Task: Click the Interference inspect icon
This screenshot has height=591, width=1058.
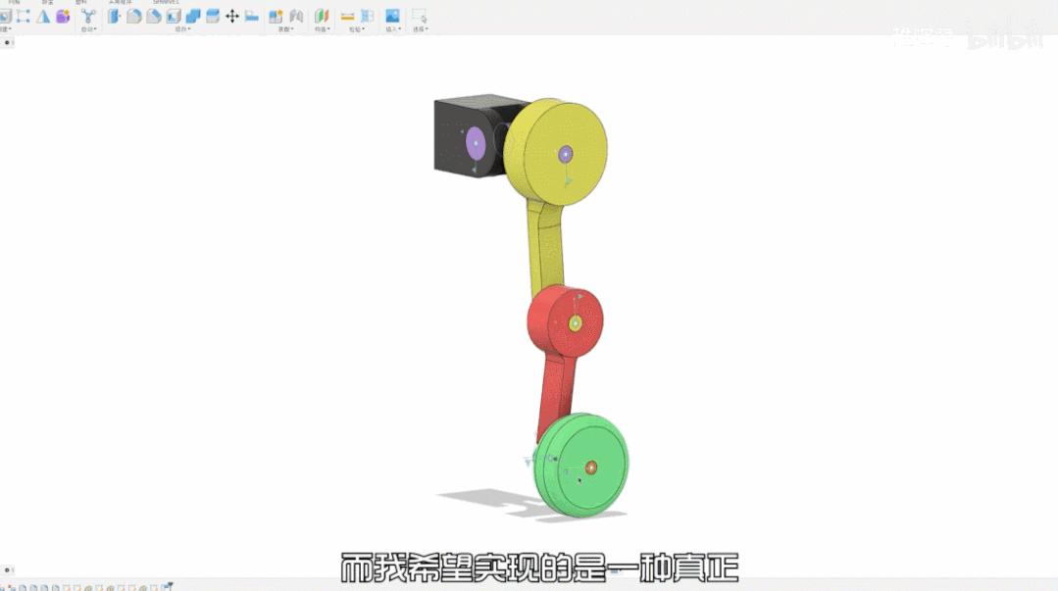Action: click(367, 17)
